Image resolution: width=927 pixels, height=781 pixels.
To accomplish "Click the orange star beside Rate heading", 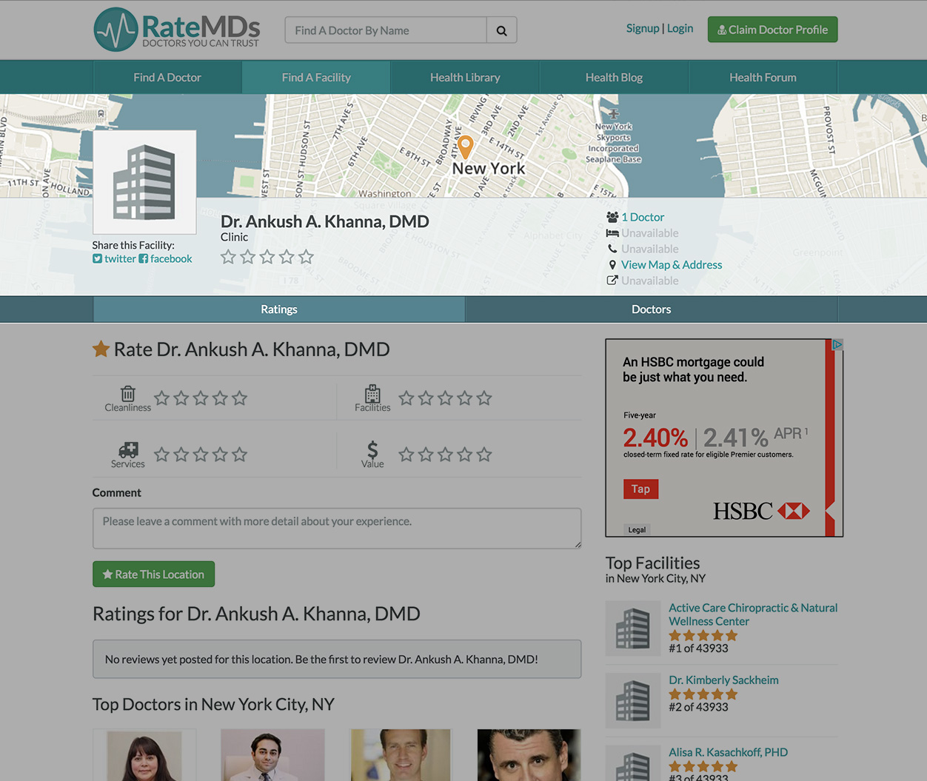I will (101, 349).
